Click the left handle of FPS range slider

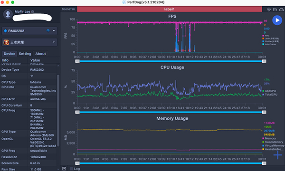[77, 61]
